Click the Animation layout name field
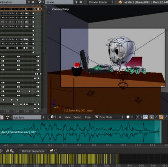This screenshot has height=167, width=168. coord(13,2)
